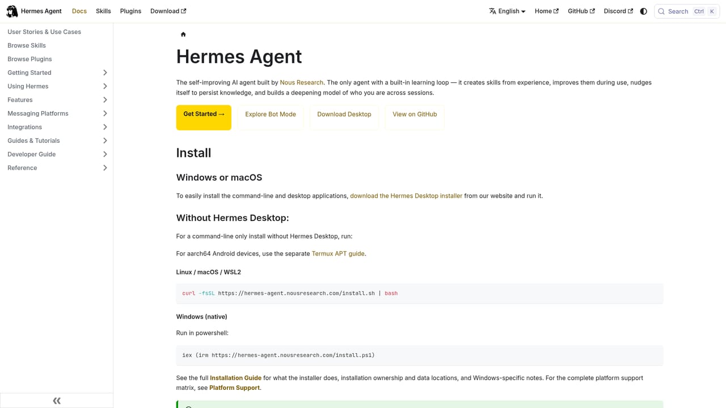Image resolution: width=726 pixels, height=408 pixels.
Task: Click the PowerShell iex command block
Action: (x=419, y=355)
